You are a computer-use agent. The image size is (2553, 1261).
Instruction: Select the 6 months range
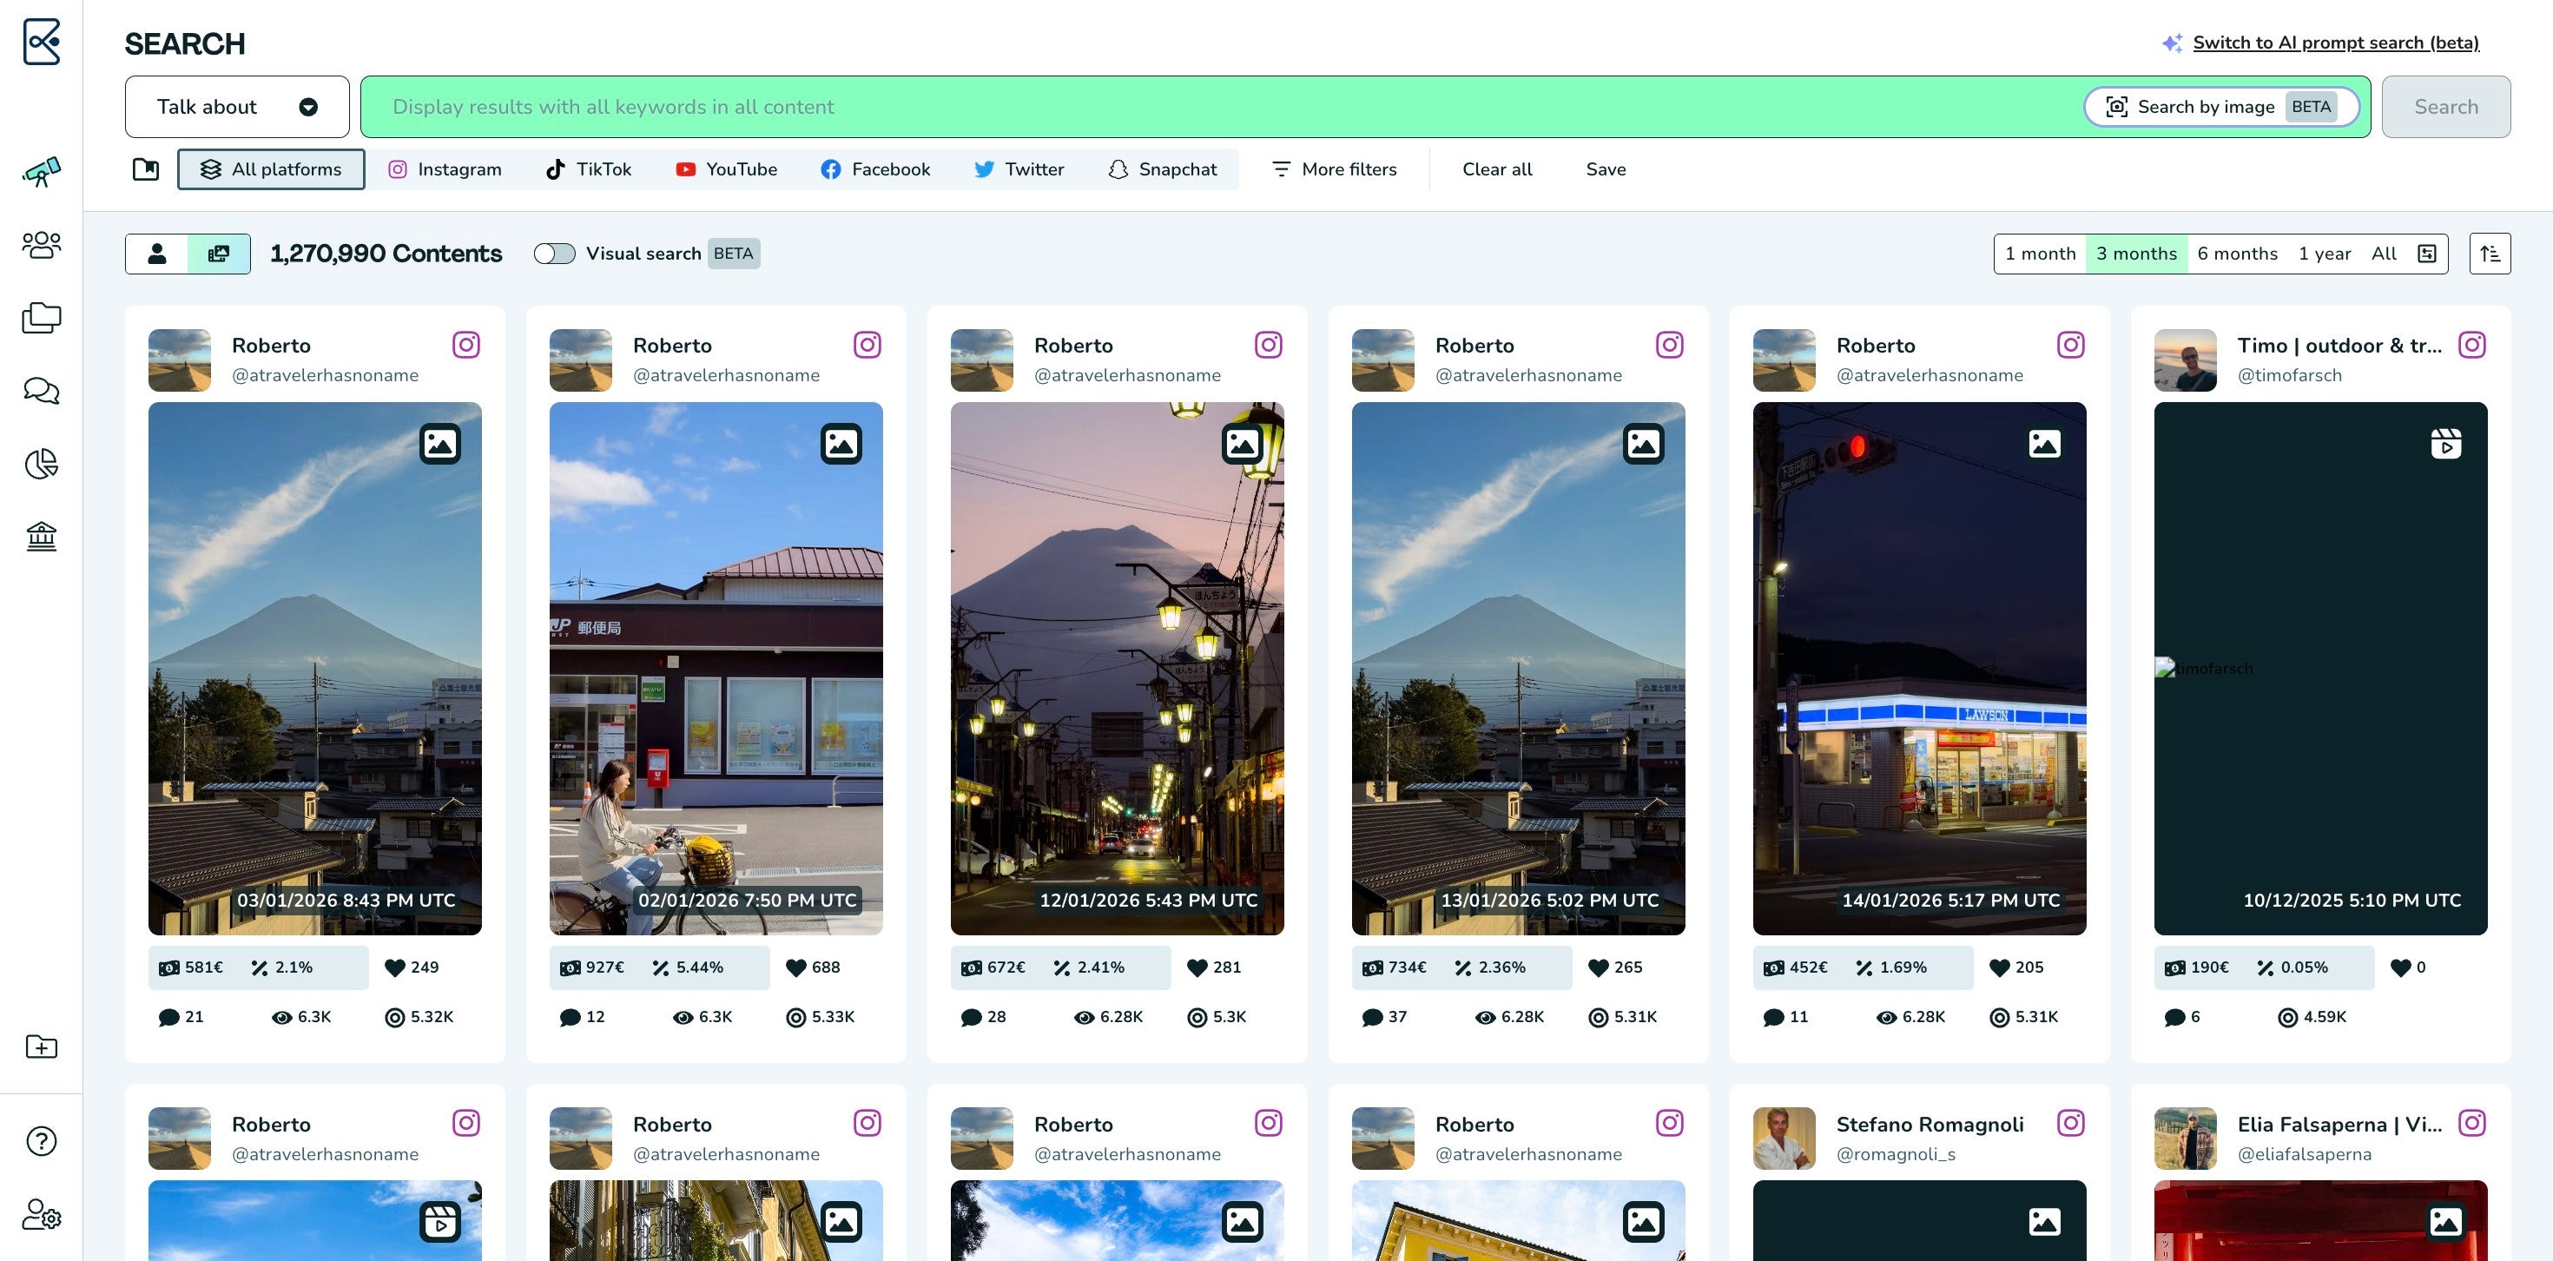(x=2237, y=254)
